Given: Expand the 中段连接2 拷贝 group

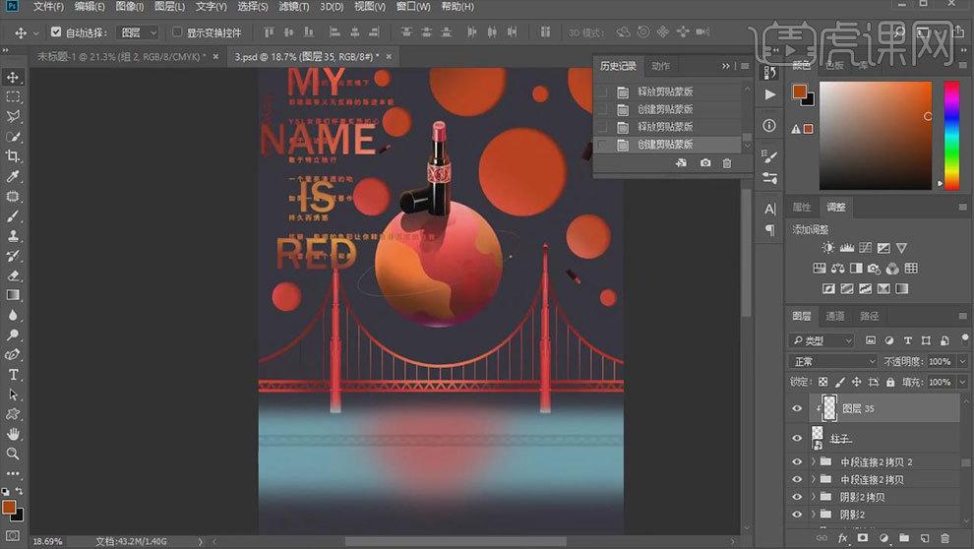Looking at the screenshot, I should (813, 479).
